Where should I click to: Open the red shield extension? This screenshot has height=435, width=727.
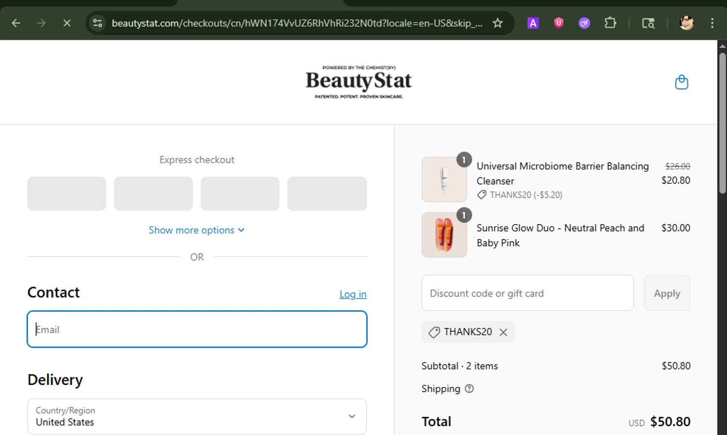coord(558,23)
